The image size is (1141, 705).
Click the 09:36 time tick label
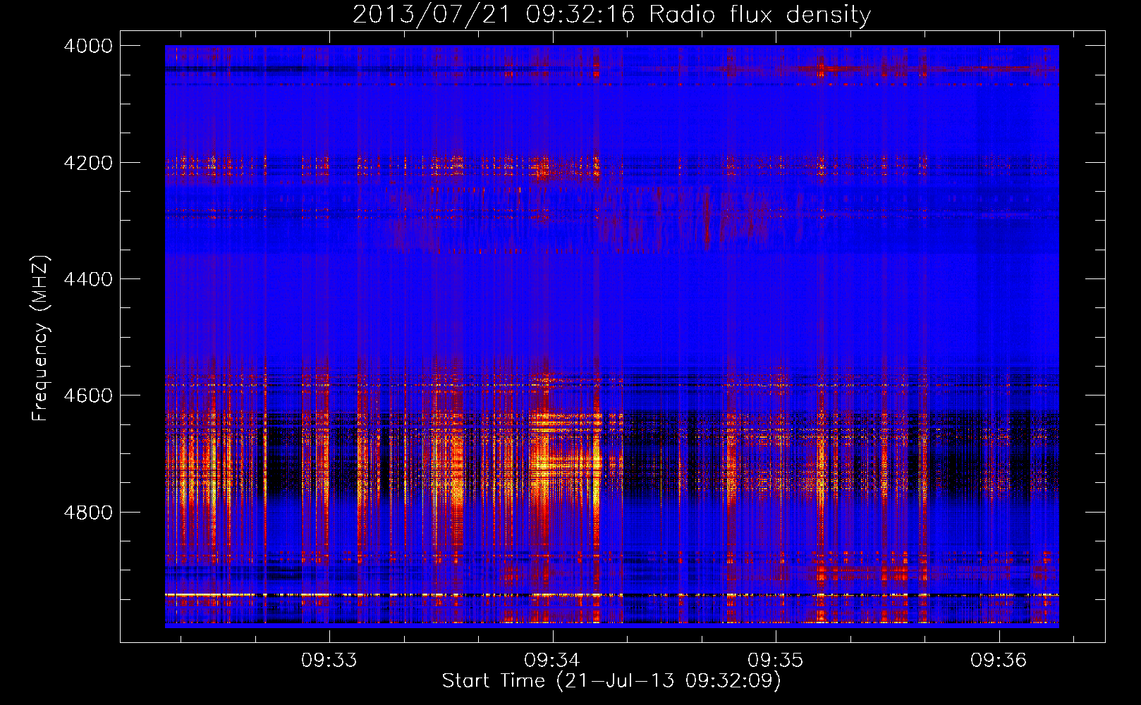[x=999, y=661]
